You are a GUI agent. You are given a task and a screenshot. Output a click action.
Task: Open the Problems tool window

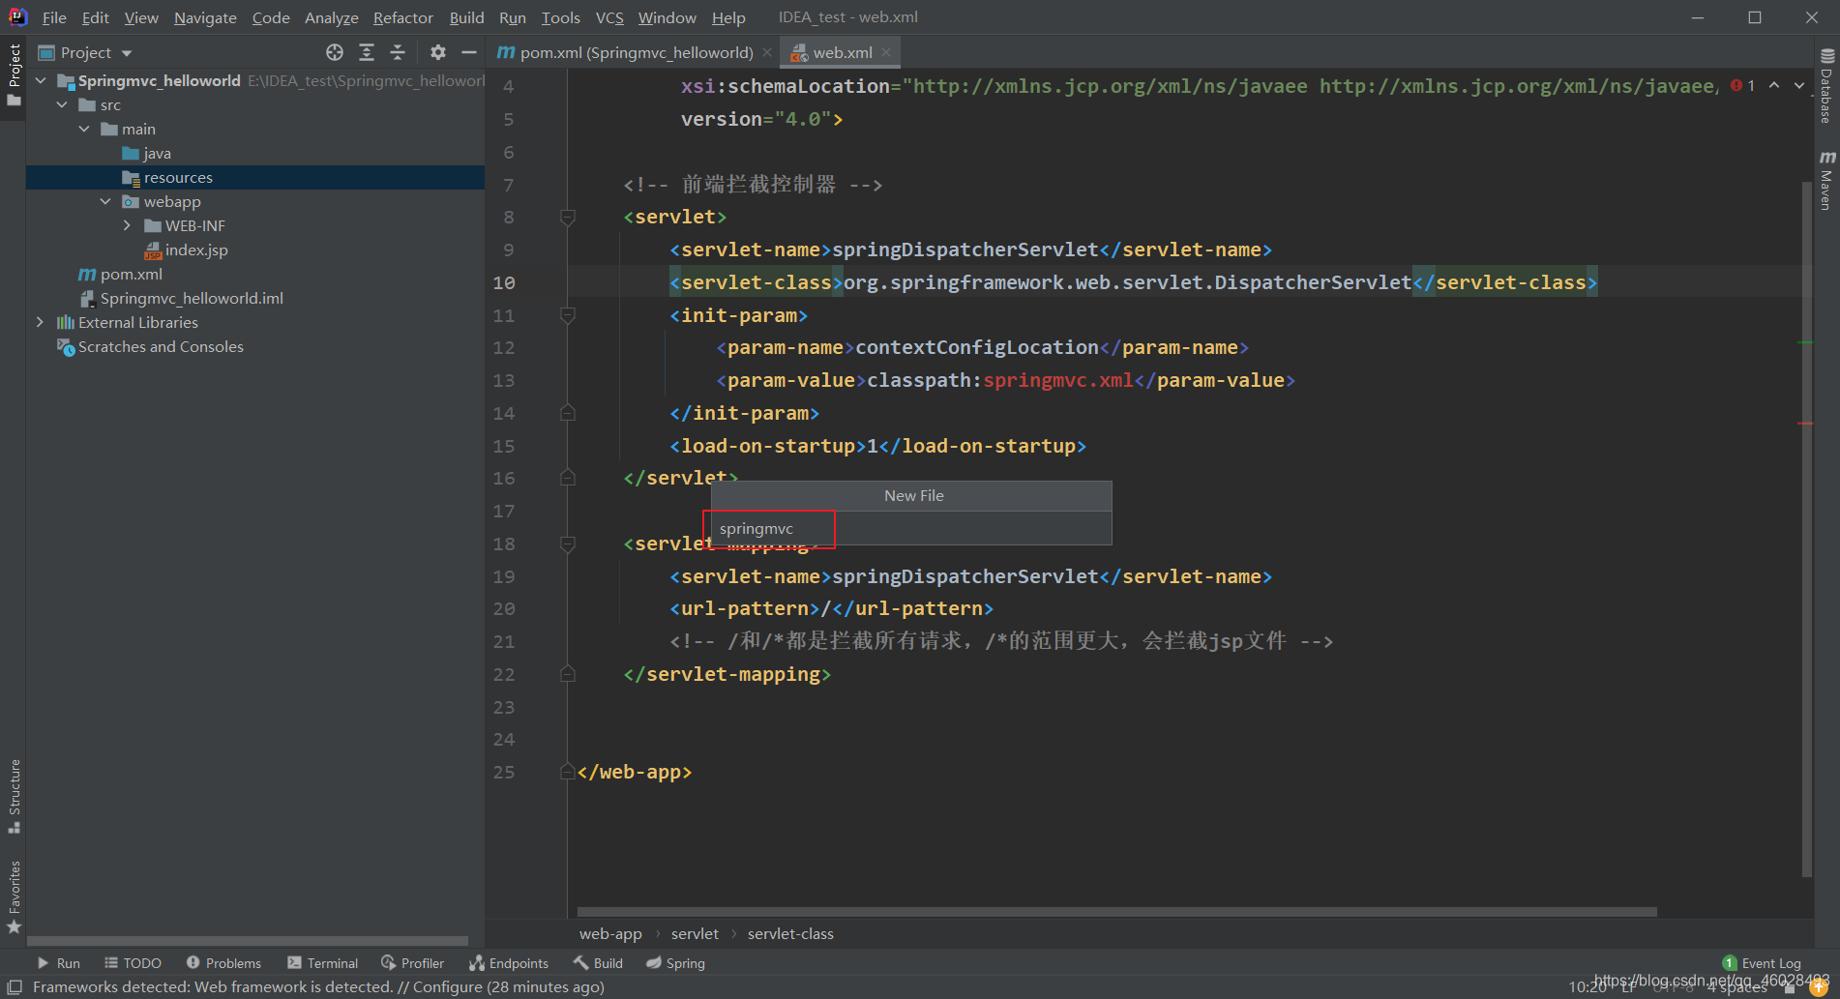tap(223, 963)
